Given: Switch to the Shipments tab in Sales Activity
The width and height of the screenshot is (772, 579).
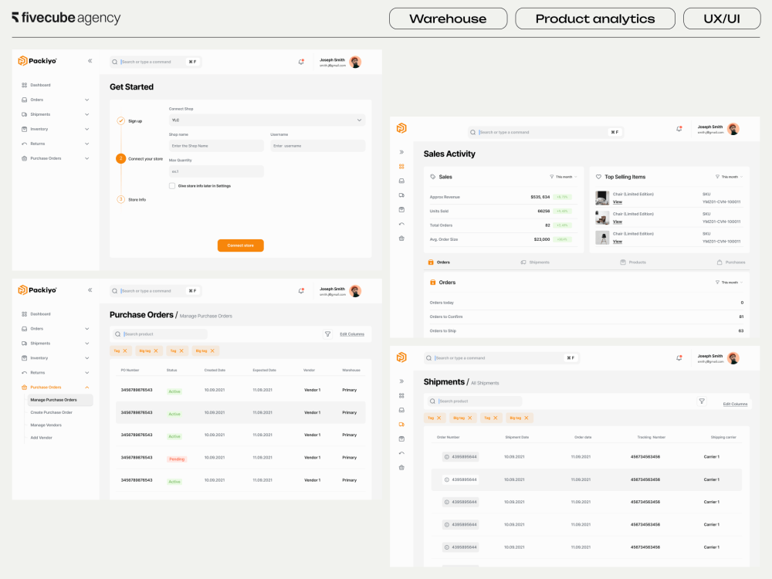Looking at the screenshot, I should 535,262.
